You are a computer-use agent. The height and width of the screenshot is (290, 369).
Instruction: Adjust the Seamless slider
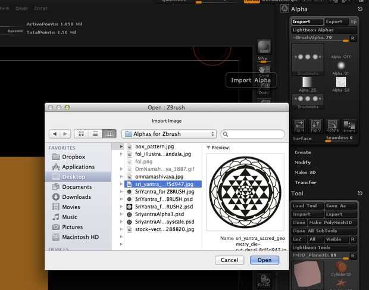[x=341, y=139]
